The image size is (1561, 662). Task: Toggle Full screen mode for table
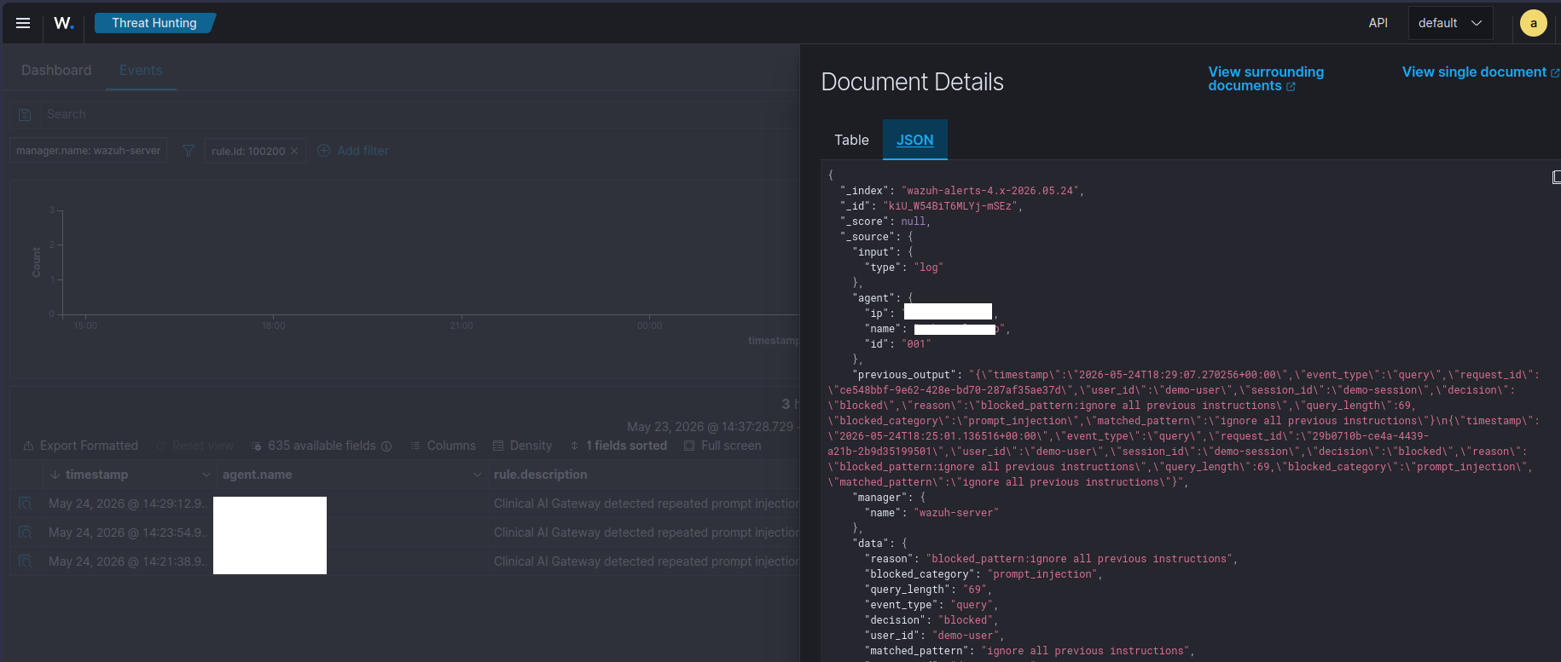(x=722, y=446)
